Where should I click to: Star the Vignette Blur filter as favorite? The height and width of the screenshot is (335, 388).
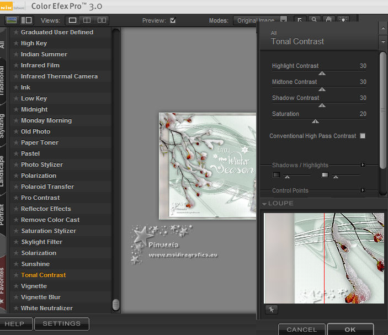(16, 297)
